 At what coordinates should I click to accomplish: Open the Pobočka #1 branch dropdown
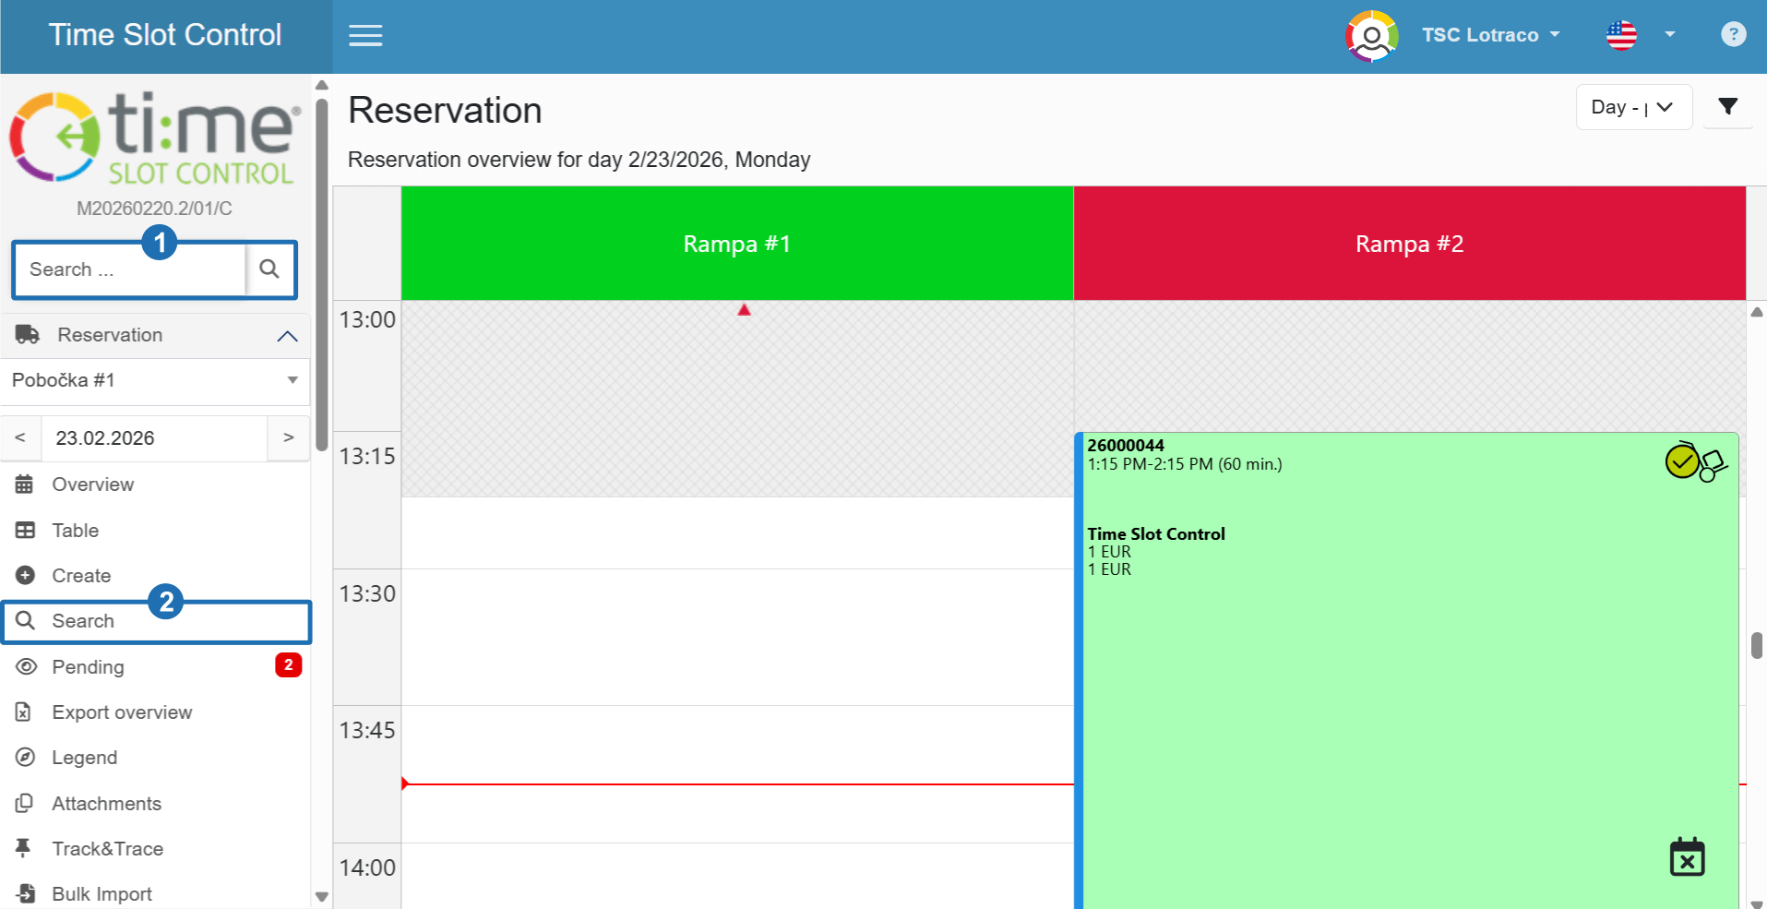coord(154,380)
